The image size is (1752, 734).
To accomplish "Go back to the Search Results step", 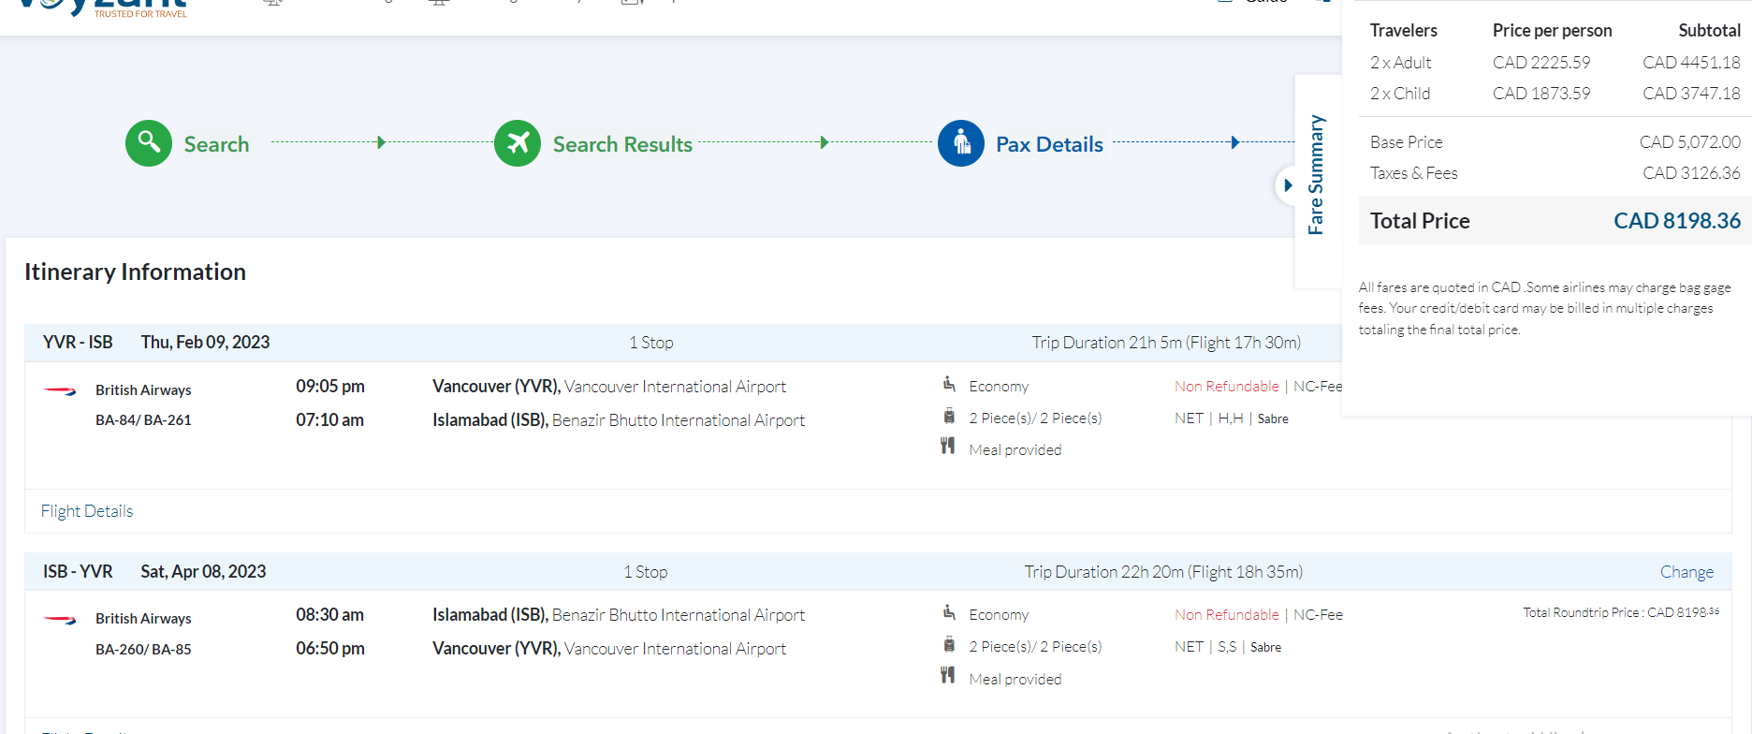I will pyautogui.click(x=622, y=144).
